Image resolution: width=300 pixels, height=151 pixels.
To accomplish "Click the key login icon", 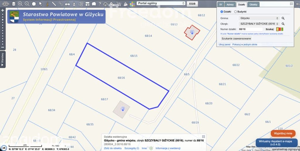I will 298,4.
